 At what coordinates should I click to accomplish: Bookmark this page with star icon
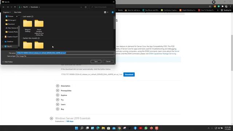pyautogui.click(x=210, y=7)
